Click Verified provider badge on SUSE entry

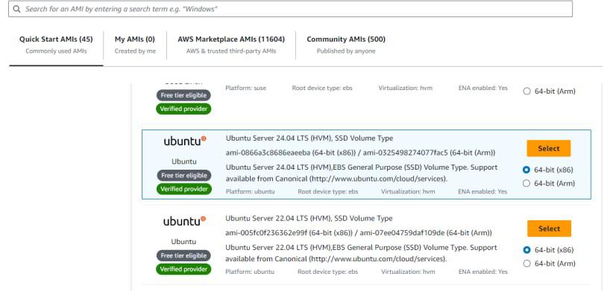[183, 109]
